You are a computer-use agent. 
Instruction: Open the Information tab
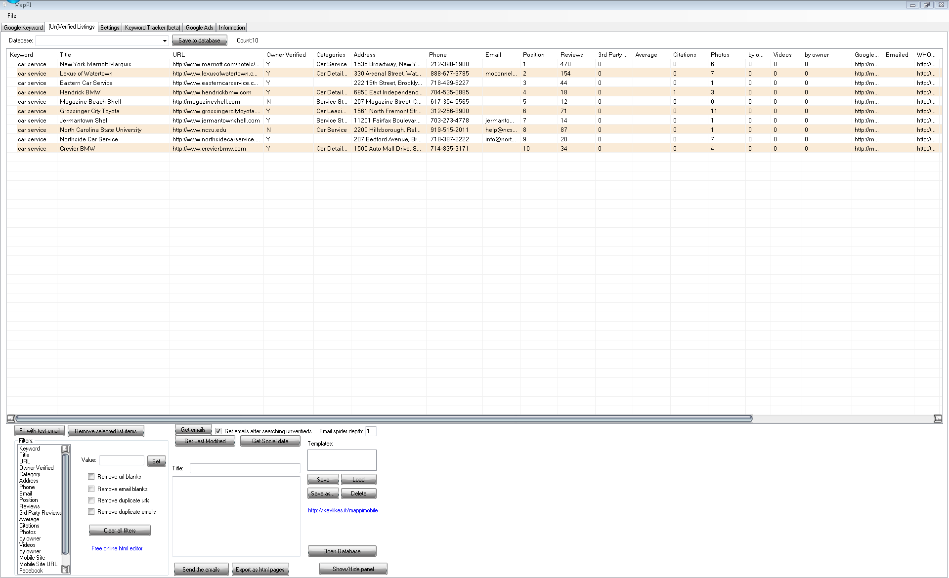click(x=231, y=28)
